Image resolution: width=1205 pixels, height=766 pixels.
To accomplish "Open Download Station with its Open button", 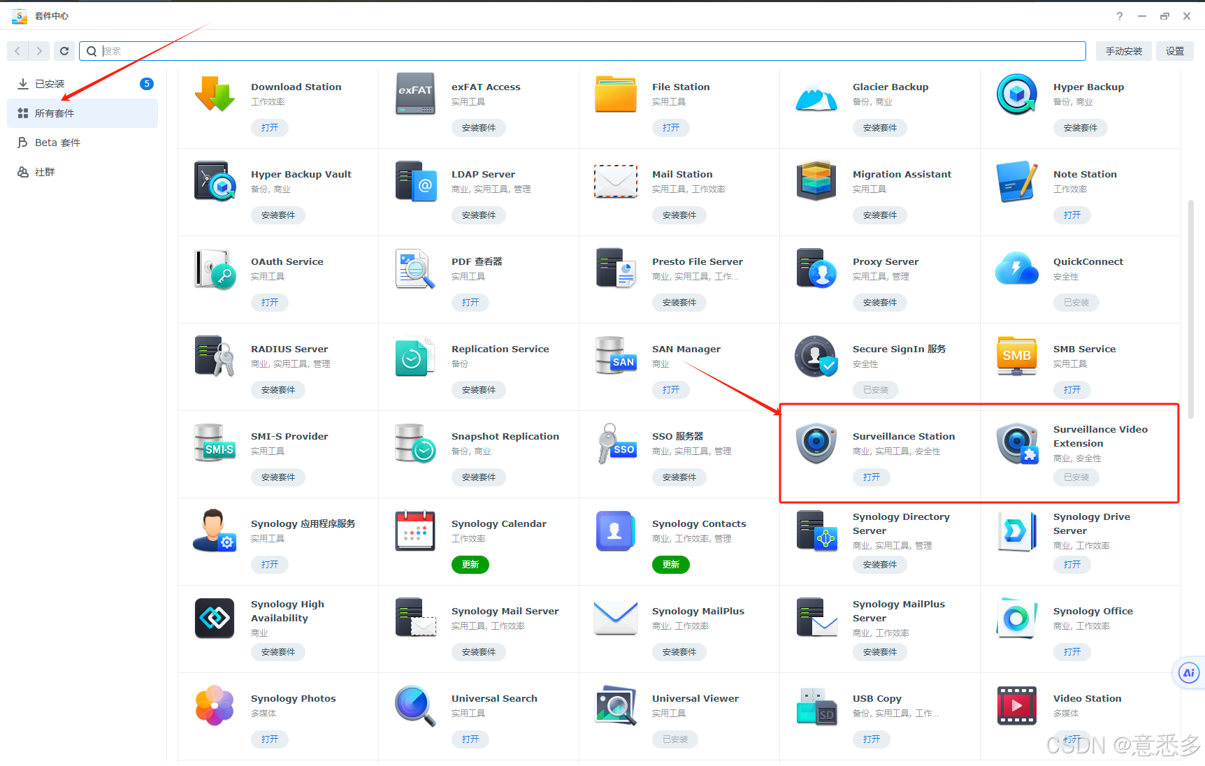I will pyautogui.click(x=270, y=128).
